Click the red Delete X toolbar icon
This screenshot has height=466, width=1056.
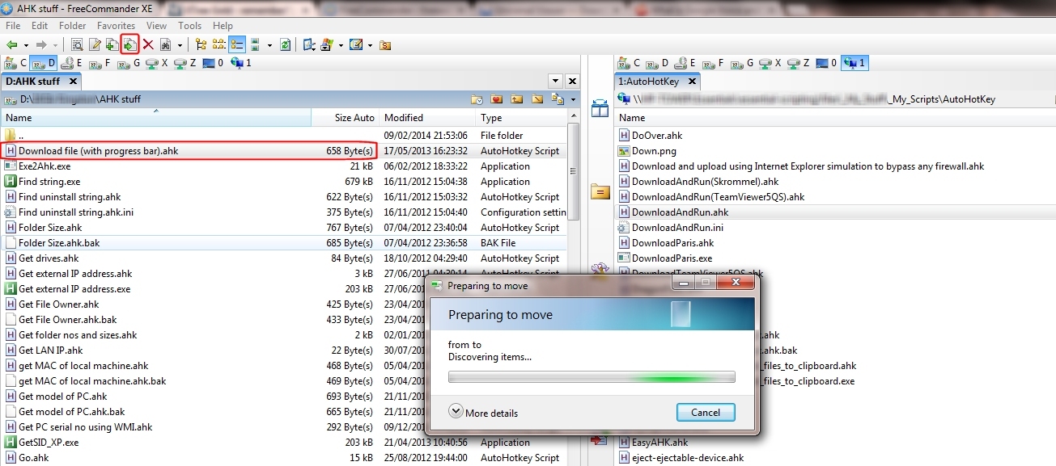148,45
